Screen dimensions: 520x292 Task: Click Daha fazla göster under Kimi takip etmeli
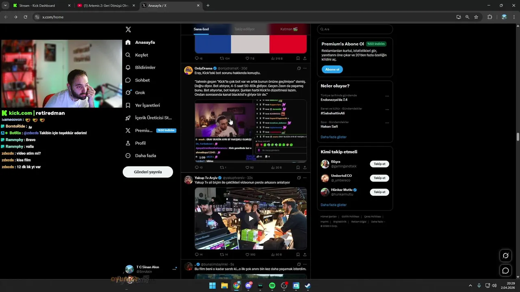coord(334,205)
